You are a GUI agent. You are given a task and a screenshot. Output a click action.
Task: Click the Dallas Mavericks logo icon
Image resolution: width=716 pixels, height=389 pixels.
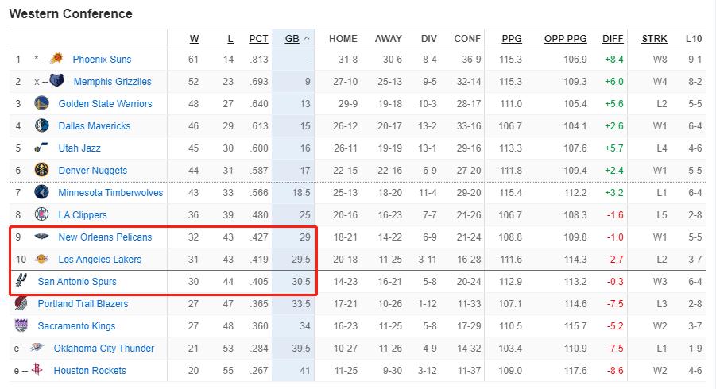[41, 125]
